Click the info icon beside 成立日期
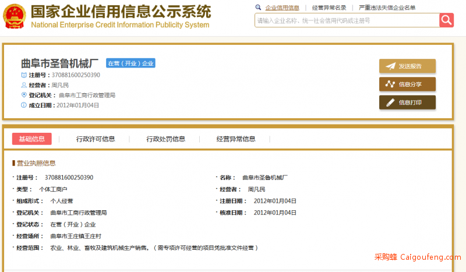This screenshot has height=272, width=466. (24, 105)
